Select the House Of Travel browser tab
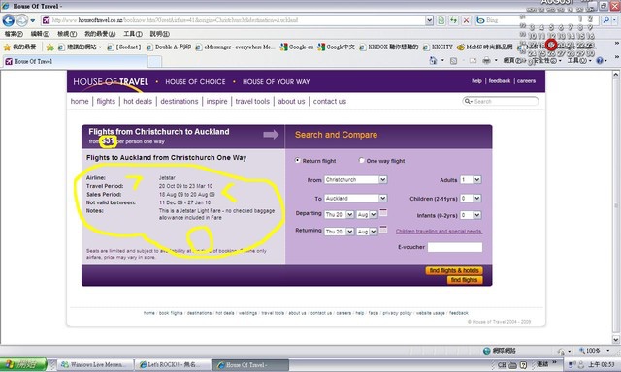The width and height of the screenshot is (621, 372). [76, 61]
